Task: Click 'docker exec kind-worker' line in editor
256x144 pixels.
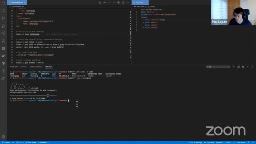Action: click(40, 47)
